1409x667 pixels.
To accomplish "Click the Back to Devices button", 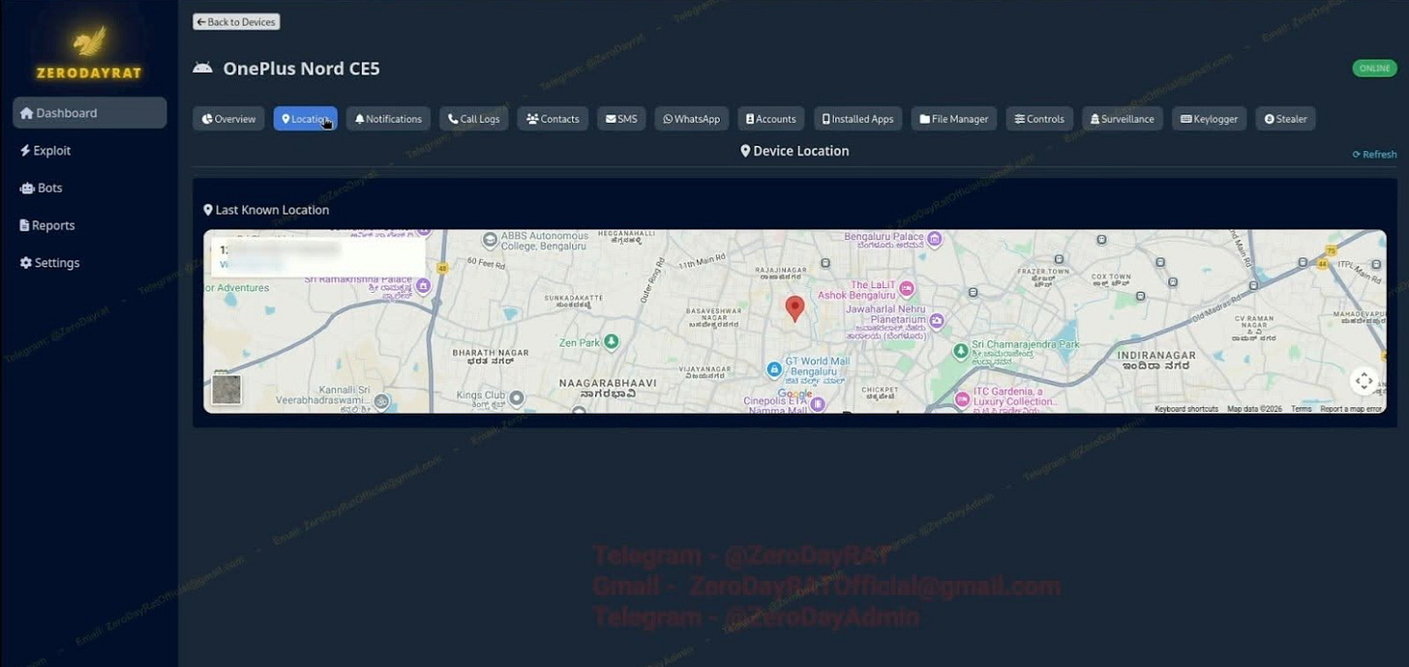I will pos(236,21).
